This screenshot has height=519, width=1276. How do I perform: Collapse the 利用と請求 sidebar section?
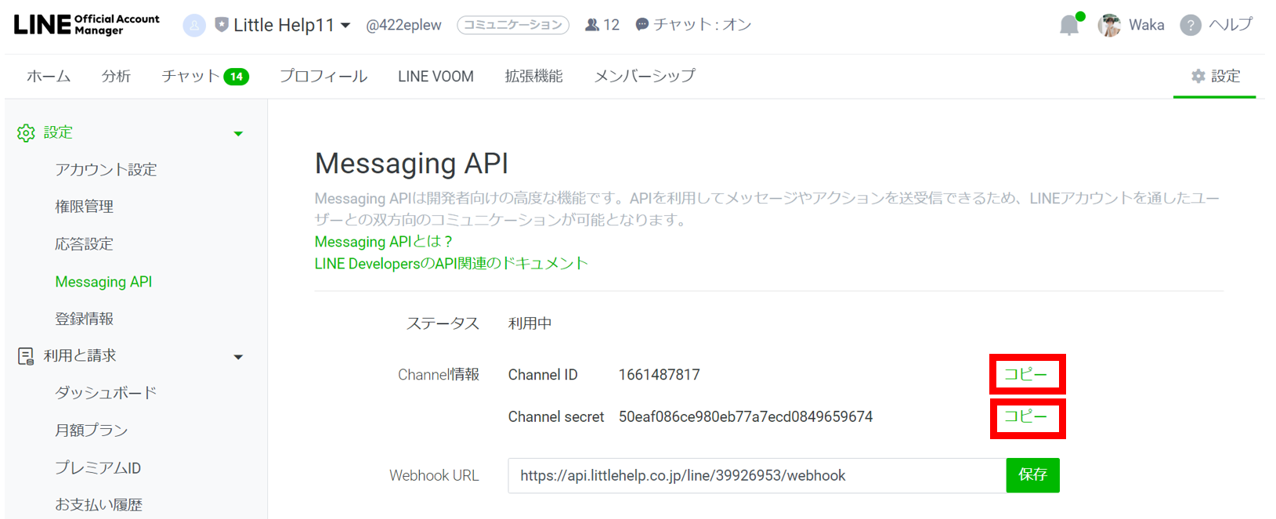click(x=238, y=357)
